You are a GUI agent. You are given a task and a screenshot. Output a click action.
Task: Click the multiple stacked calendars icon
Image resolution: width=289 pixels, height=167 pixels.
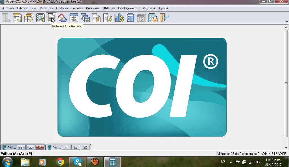pyautogui.click(x=85, y=18)
